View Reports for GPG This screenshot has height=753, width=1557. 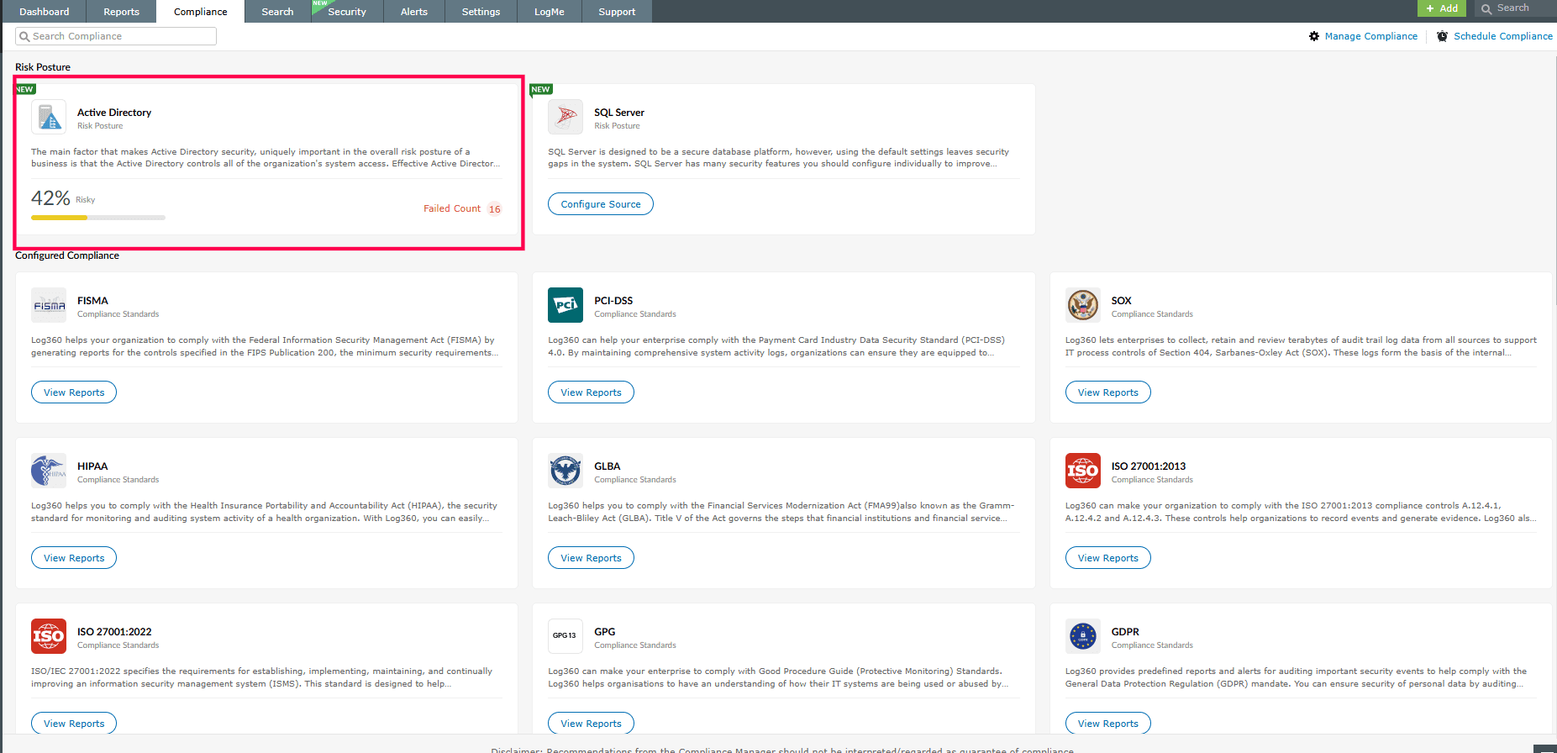(591, 724)
